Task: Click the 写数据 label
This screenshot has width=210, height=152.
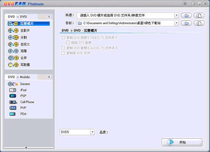Action: pyautogui.click(x=25, y=65)
